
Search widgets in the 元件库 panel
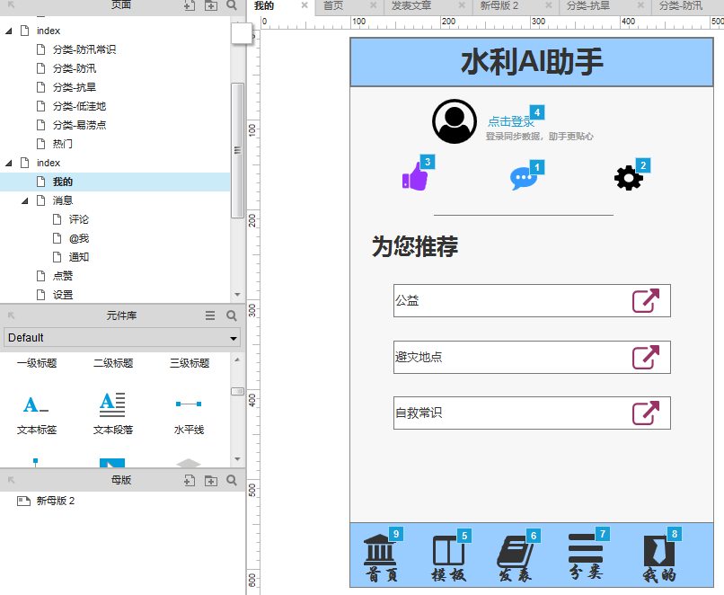tap(232, 315)
